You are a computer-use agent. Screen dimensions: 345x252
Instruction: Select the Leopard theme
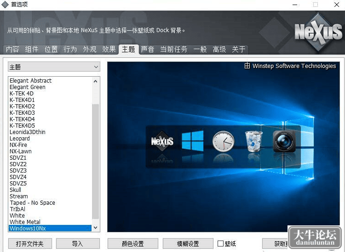[50, 138]
